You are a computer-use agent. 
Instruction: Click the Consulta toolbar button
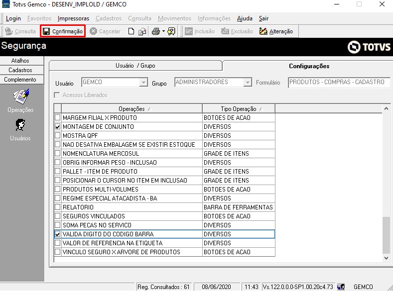click(x=20, y=31)
